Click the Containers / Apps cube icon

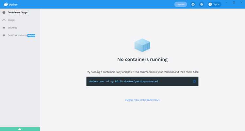point(4,12)
